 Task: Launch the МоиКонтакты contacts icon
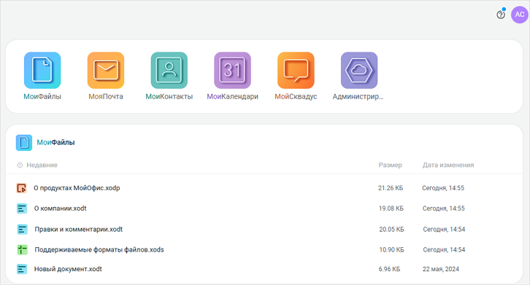coord(169,70)
